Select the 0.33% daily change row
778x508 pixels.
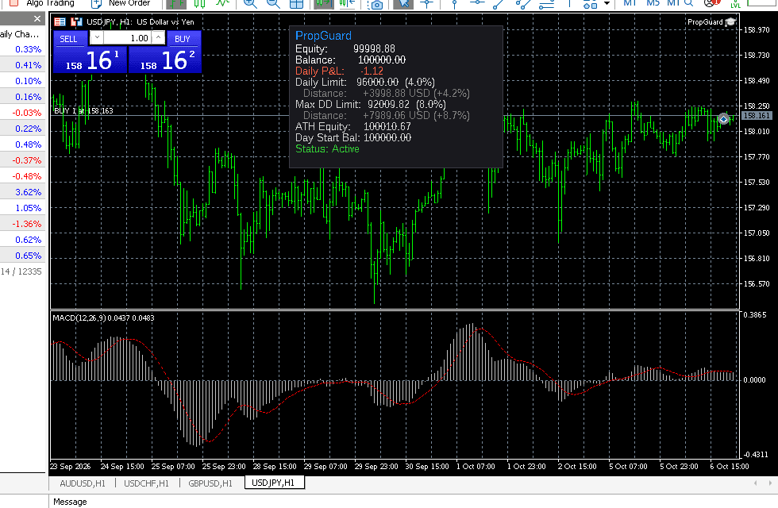(x=22, y=49)
